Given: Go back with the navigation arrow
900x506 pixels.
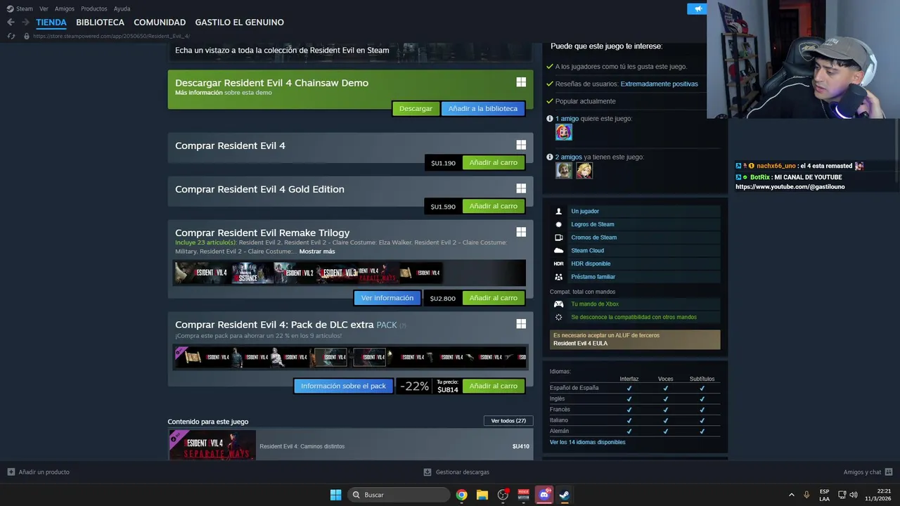Looking at the screenshot, I should [x=11, y=22].
